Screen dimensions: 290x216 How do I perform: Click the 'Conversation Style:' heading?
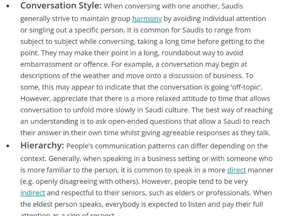coord(61,6)
